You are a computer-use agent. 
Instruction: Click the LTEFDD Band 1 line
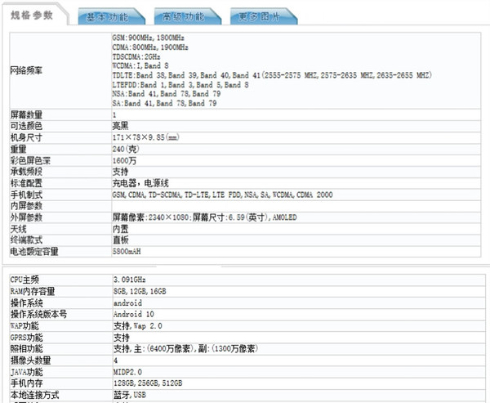coord(180,85)
